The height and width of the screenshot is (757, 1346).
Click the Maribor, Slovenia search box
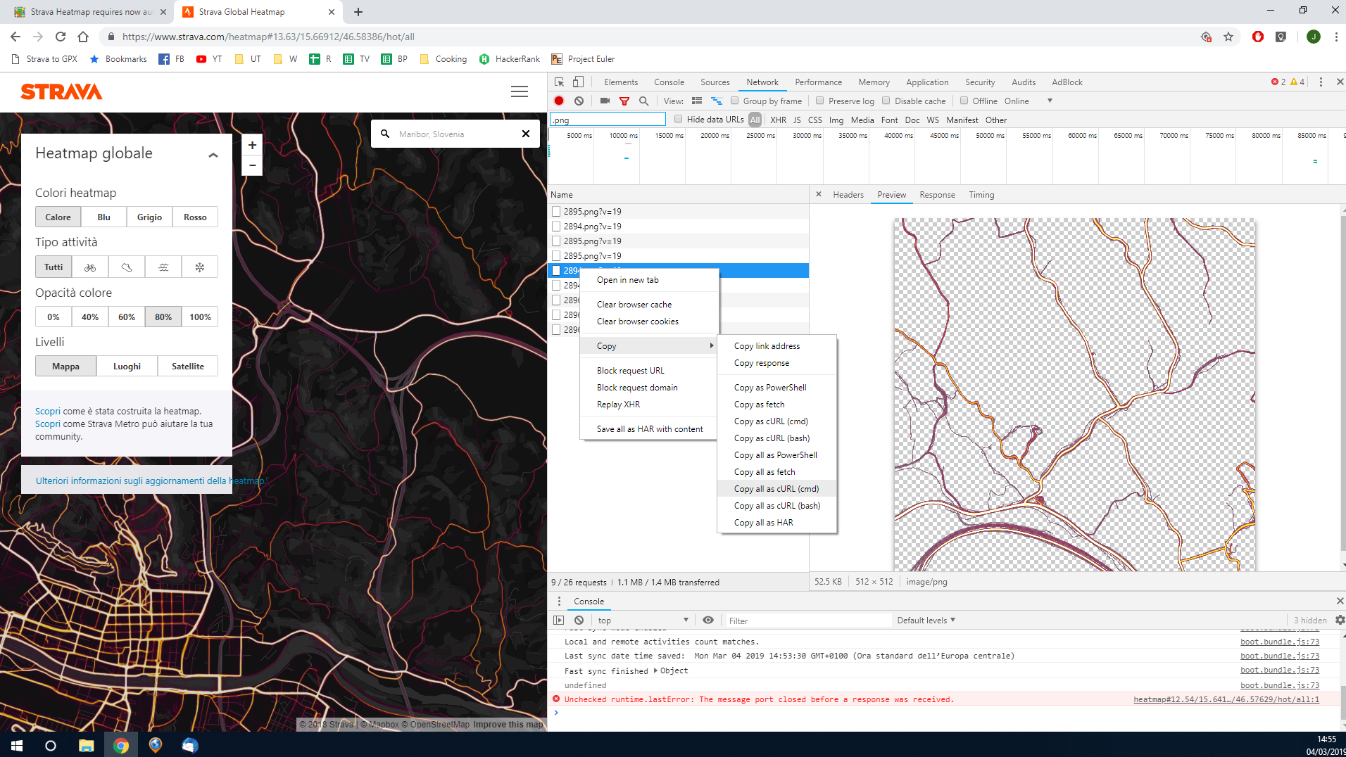pos(454,134)
